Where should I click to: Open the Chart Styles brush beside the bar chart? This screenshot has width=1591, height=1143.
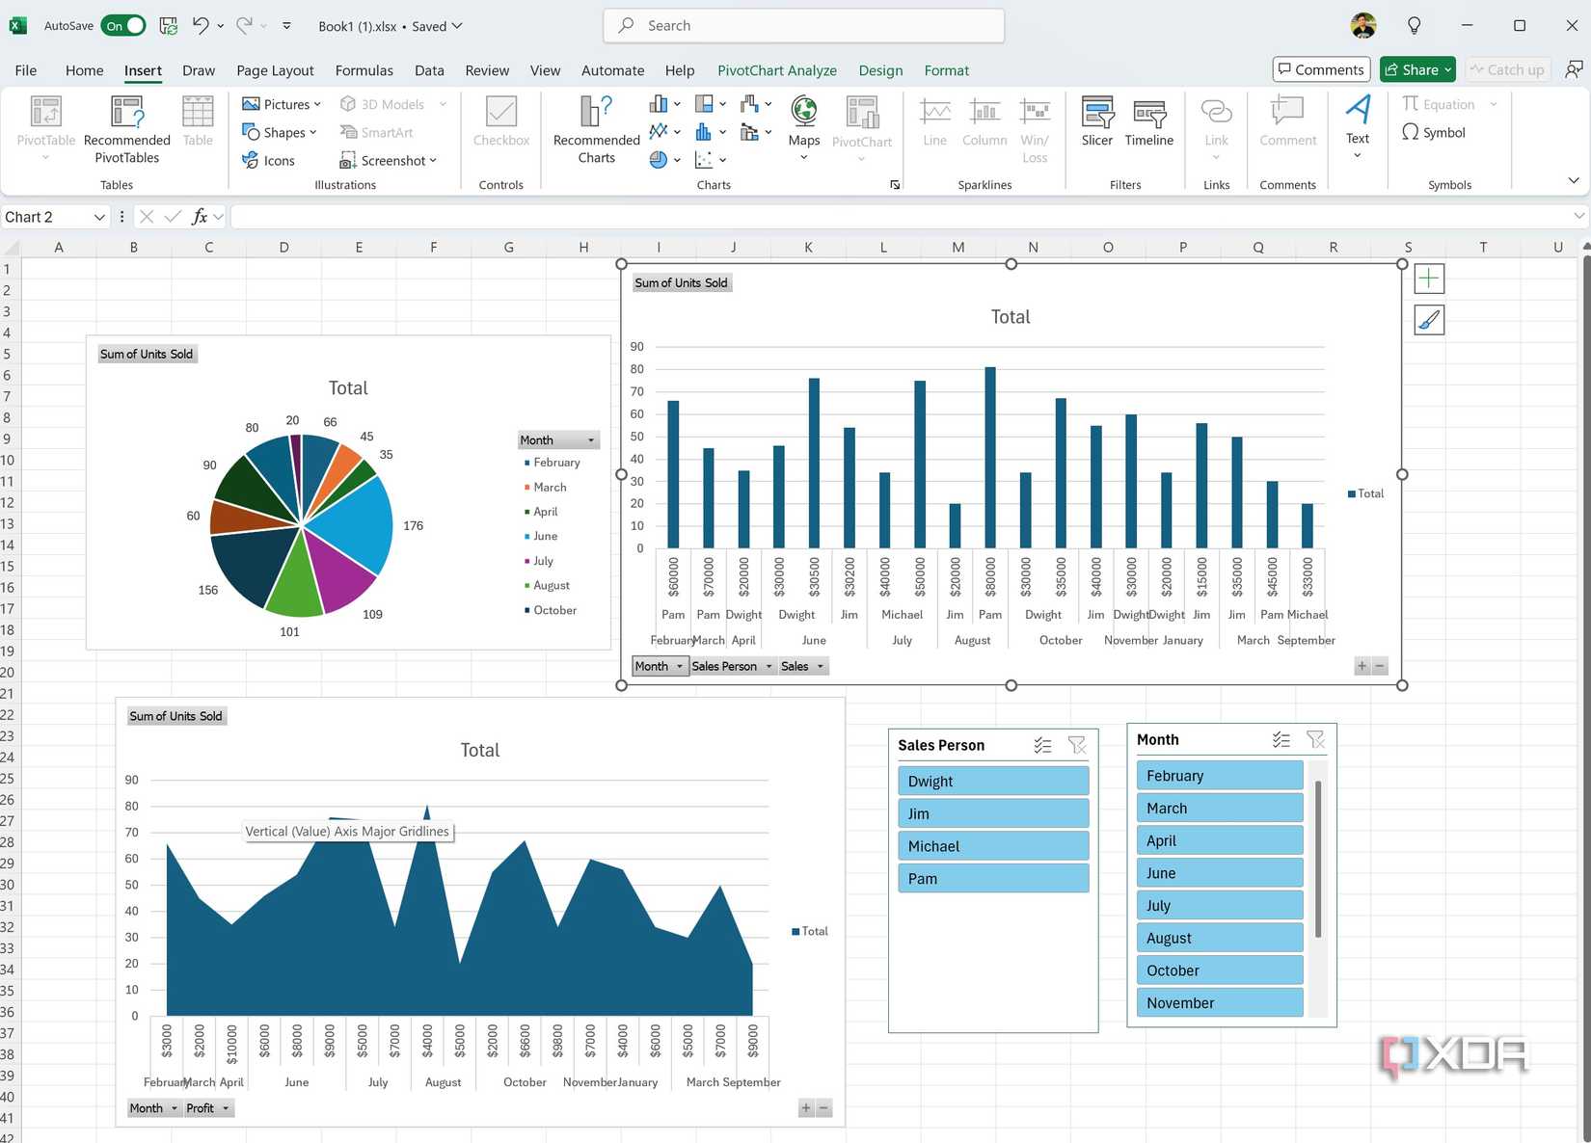(1428, 319)
